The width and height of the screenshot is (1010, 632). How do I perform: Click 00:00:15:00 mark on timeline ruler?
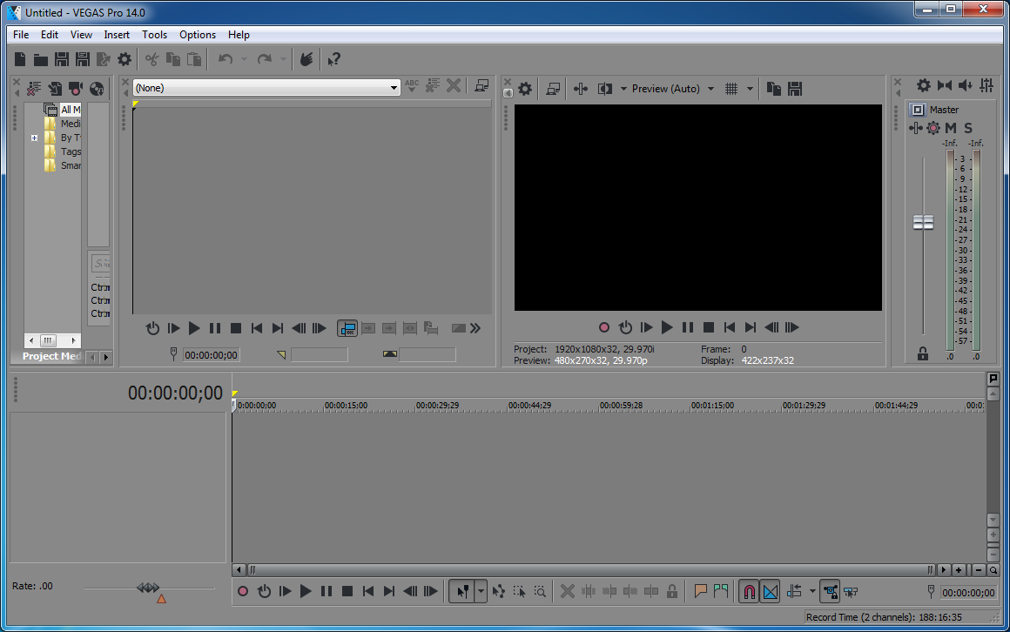(x=346, y=406)
